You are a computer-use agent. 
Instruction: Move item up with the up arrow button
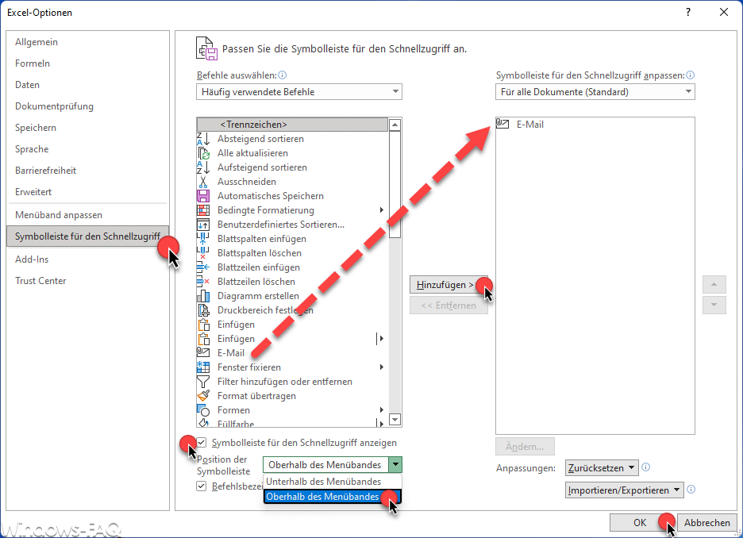coord(714,285)
